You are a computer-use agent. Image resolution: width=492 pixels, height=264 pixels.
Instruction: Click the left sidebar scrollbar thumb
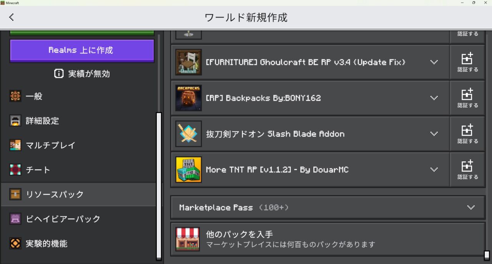(x=159, y=186)
